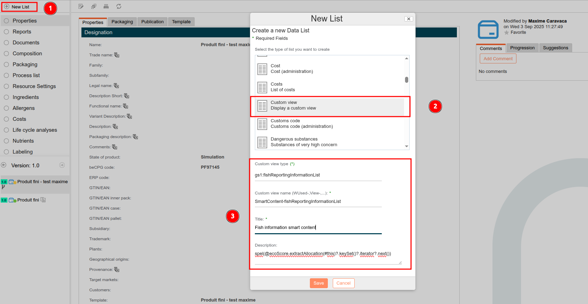
Task: Click translation icon next to Legal name
Action: point(116,86)
